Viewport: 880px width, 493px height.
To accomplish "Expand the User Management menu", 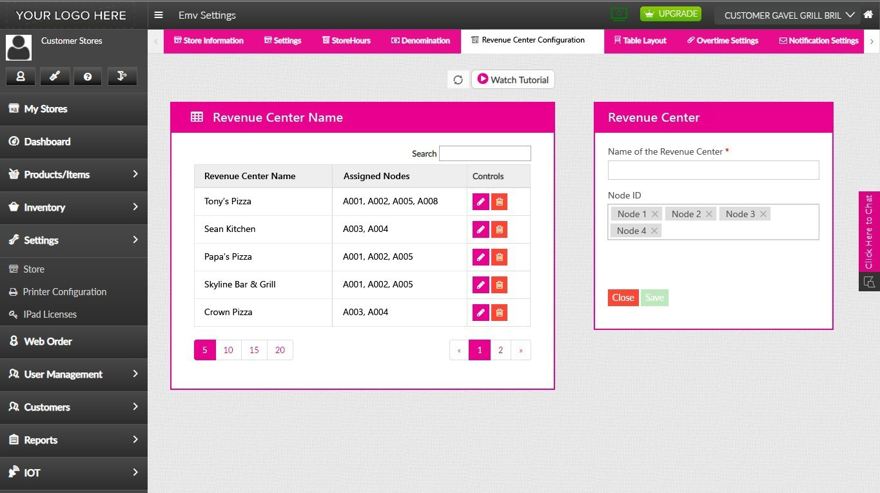I will click(x=73, y=374).
